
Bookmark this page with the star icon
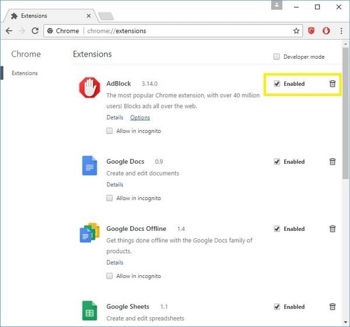coord(296,31)
